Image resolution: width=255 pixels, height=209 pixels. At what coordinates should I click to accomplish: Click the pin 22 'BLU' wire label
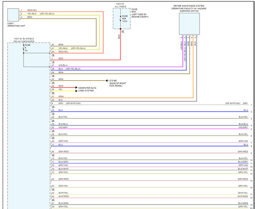(61, 110)
